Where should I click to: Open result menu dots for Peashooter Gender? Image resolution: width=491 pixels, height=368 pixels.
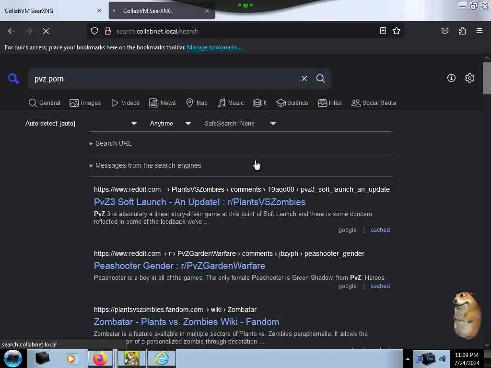(363, 286)
